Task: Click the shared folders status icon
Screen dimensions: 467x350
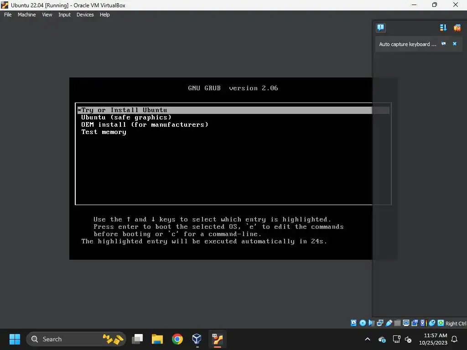Action: [397, 323]
